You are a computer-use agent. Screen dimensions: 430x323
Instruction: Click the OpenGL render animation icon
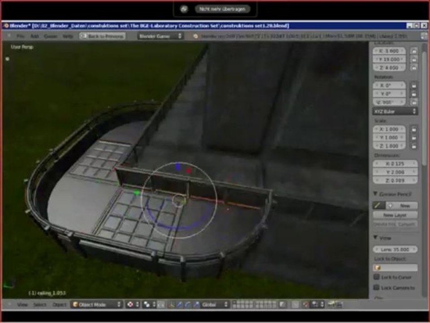[339, 305]
